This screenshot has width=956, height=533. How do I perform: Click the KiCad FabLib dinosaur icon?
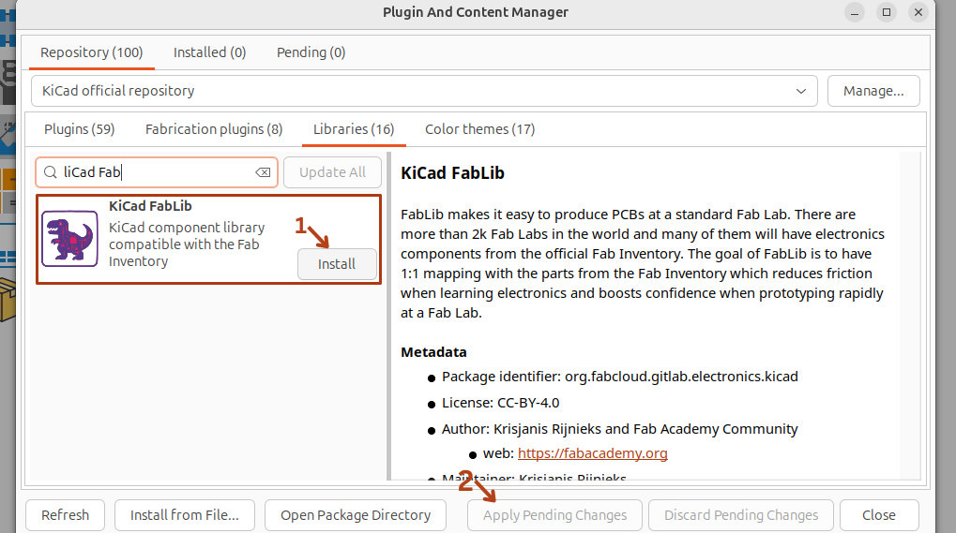point(69,238)
